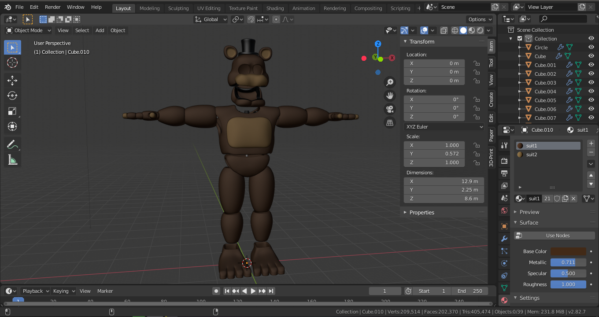Add a new material slot with plus
The height and width of the screenshot is (317, 599).
(591, 144)
